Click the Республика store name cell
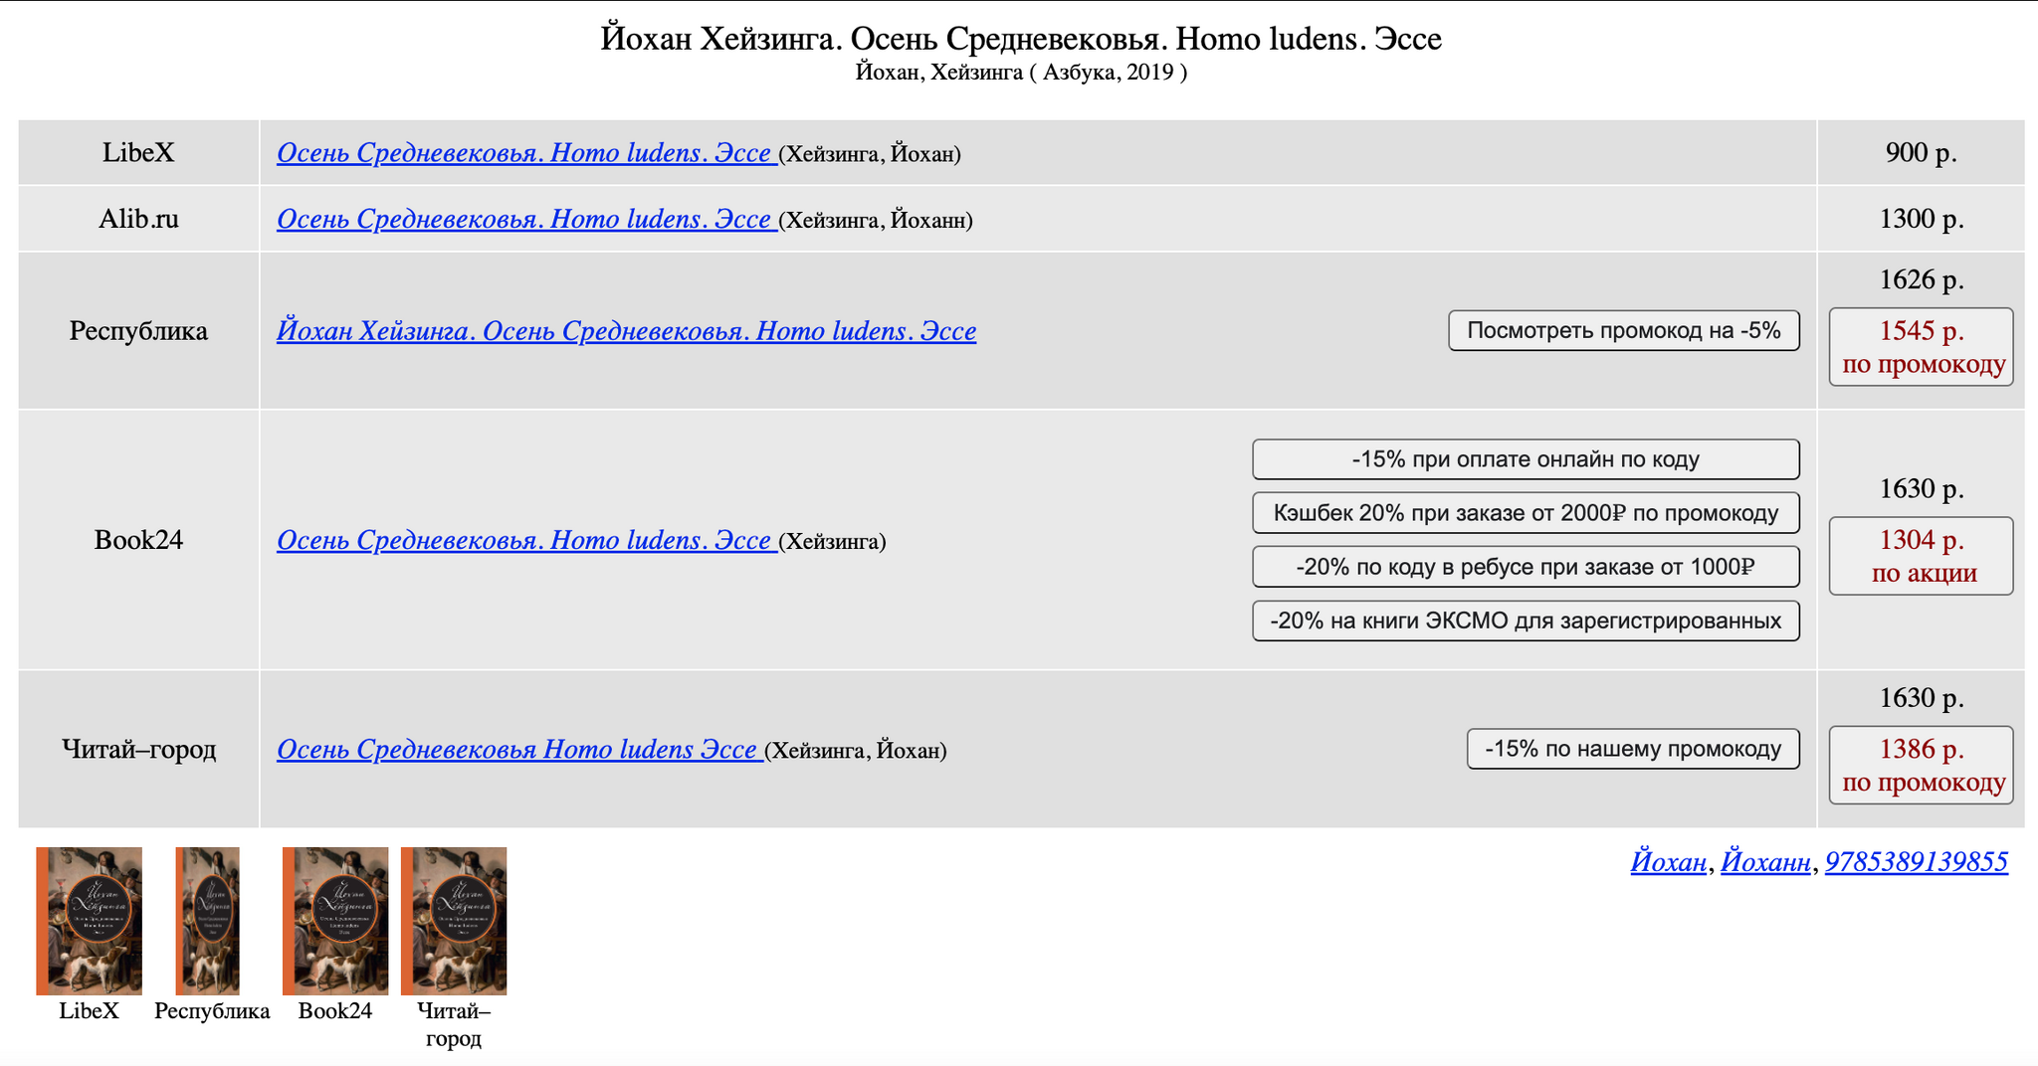The width and height of the screenshot is (2038, 1066). 138,330
